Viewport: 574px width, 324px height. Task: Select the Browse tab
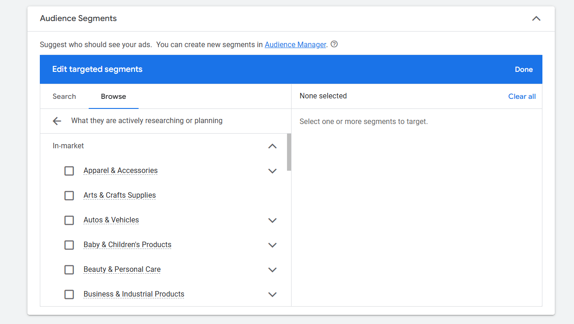[114, 97]
